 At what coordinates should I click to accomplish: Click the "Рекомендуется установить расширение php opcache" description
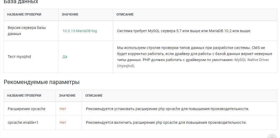pos(167,109)
